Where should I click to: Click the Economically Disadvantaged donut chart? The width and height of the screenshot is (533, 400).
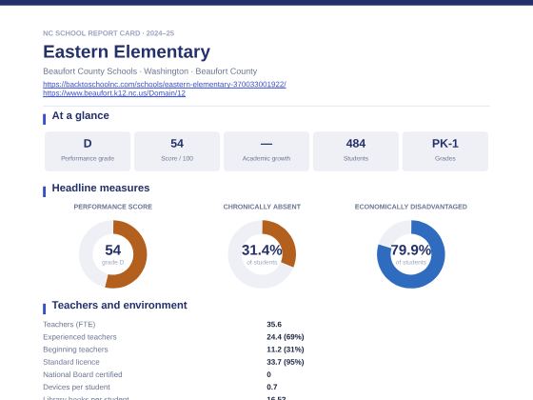point(410,254)
